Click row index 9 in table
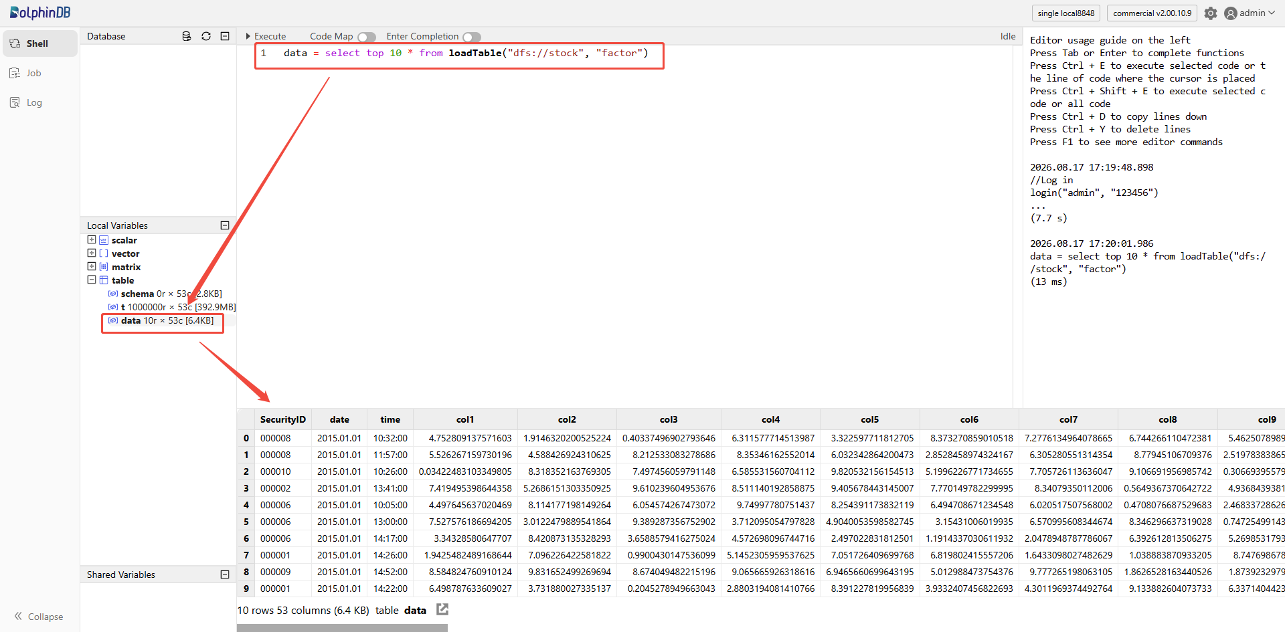Screen dimensions: 1285x632 [246, 589]
